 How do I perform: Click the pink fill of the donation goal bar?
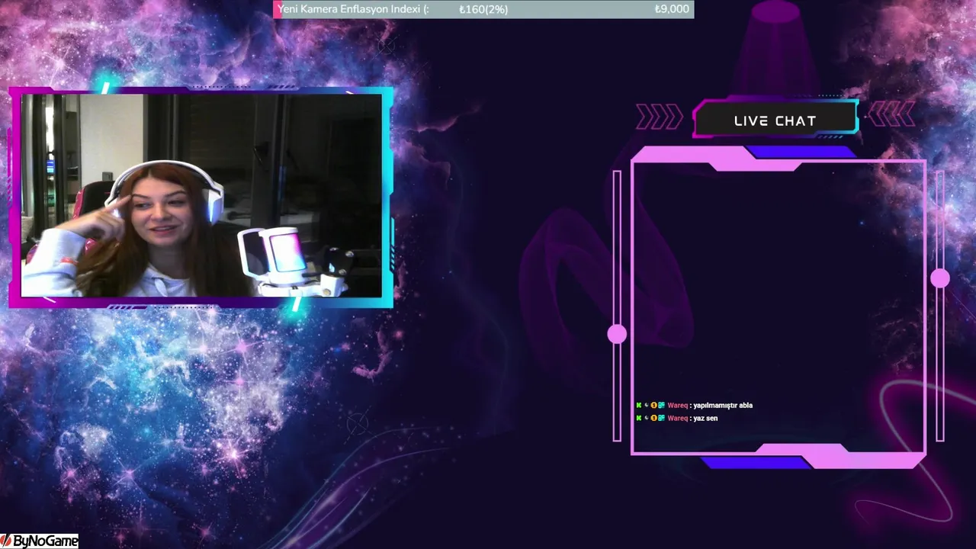[278, 9]
